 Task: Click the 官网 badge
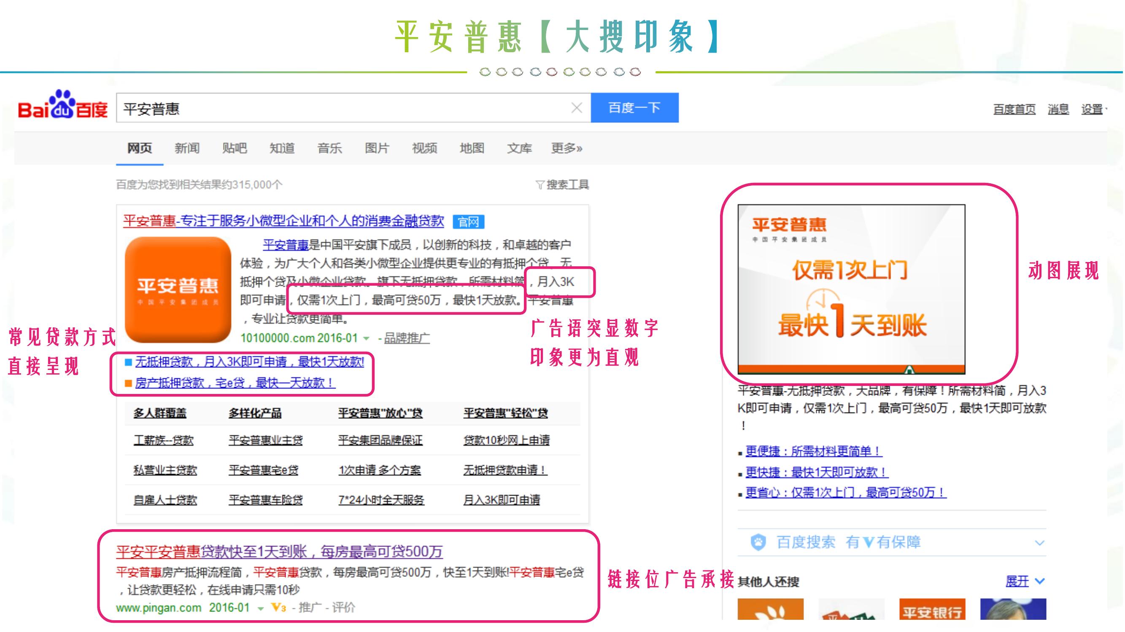pyautogui.click(x=469, y=222)
